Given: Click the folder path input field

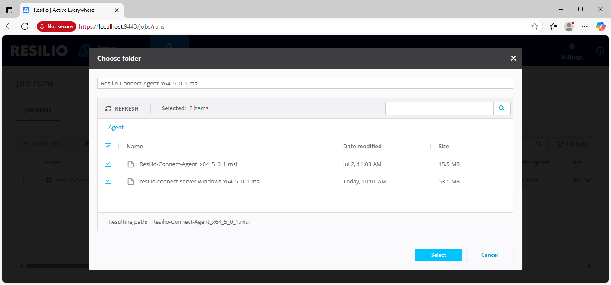Looking at the screenshot, I should (x=305, y=83).
